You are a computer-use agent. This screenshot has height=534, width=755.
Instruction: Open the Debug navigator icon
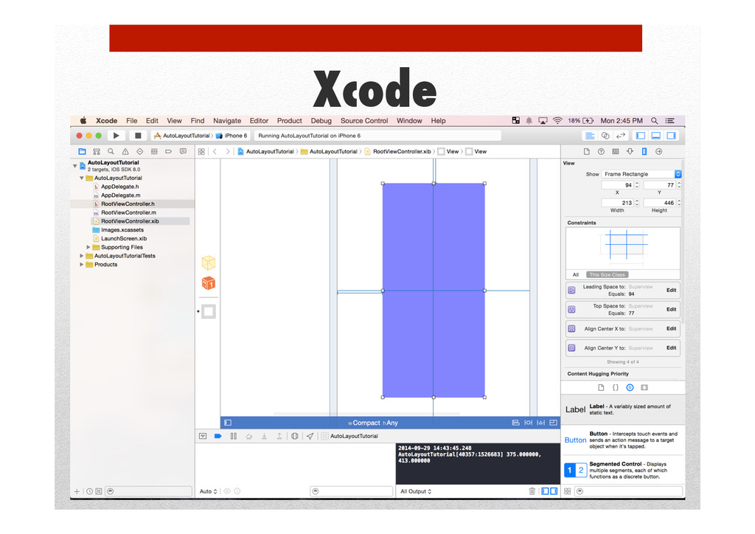click(x=154, y=151)
